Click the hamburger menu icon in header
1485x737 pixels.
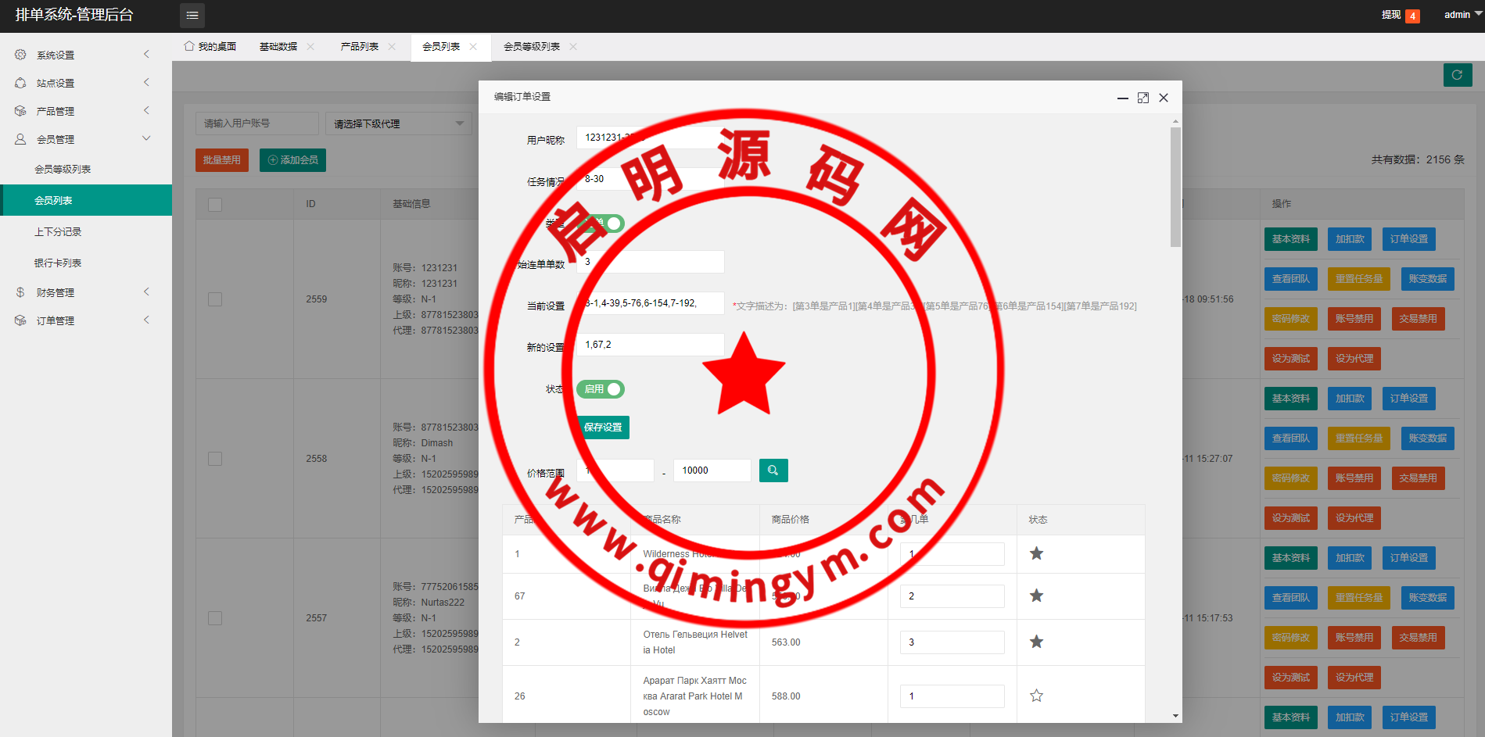(x=192, y=15)
